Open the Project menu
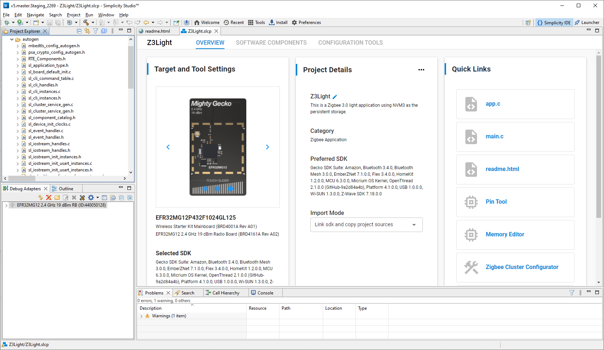The height and width of the screenshot is (350, 604). [x=73, y=15]
